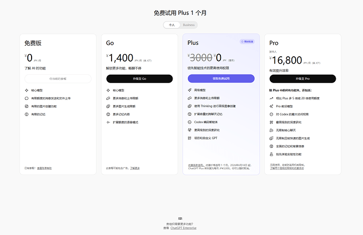Click the 限时优惠 badge on Plus card
The width and height of the screenshot is (363, 235).
(x=247, y=42)
